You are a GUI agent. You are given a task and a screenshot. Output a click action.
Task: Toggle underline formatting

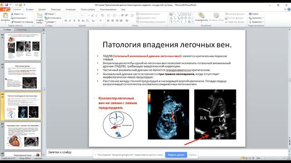tap(74, 21)
